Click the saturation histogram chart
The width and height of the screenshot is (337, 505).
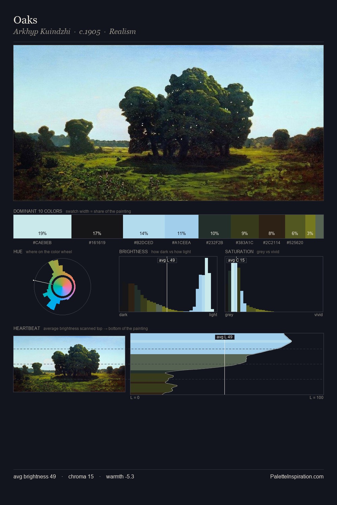pos(274,284)
